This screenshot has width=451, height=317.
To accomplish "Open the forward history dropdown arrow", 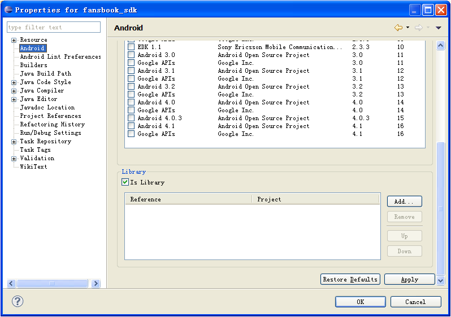I will [x=428, y=28].
